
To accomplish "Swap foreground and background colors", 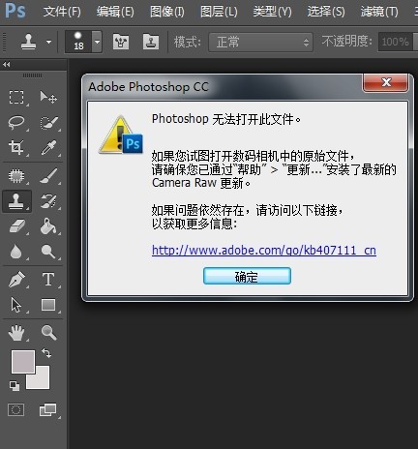I will pos(46,353).
